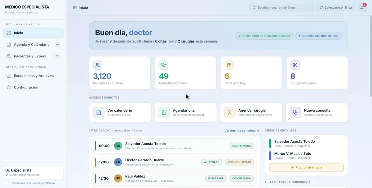Click the WHATSAPP tag for Héctor Gerardo Duarte
The image size is (372, 188).
[x=212, y=162]
